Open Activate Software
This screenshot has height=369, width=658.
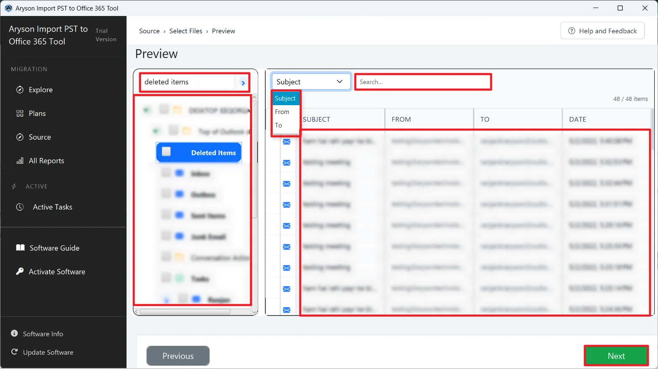(x=57, y=272)
